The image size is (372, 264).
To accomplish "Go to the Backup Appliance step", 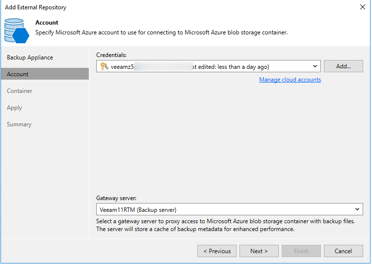I will pyautogui.click(x=30, y=58).
